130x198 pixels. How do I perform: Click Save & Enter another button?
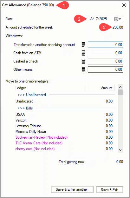tap(72, 189)
